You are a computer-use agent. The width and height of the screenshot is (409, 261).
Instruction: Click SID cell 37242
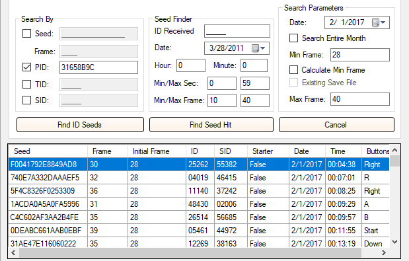pyautogui.click(x=231, y=191)
